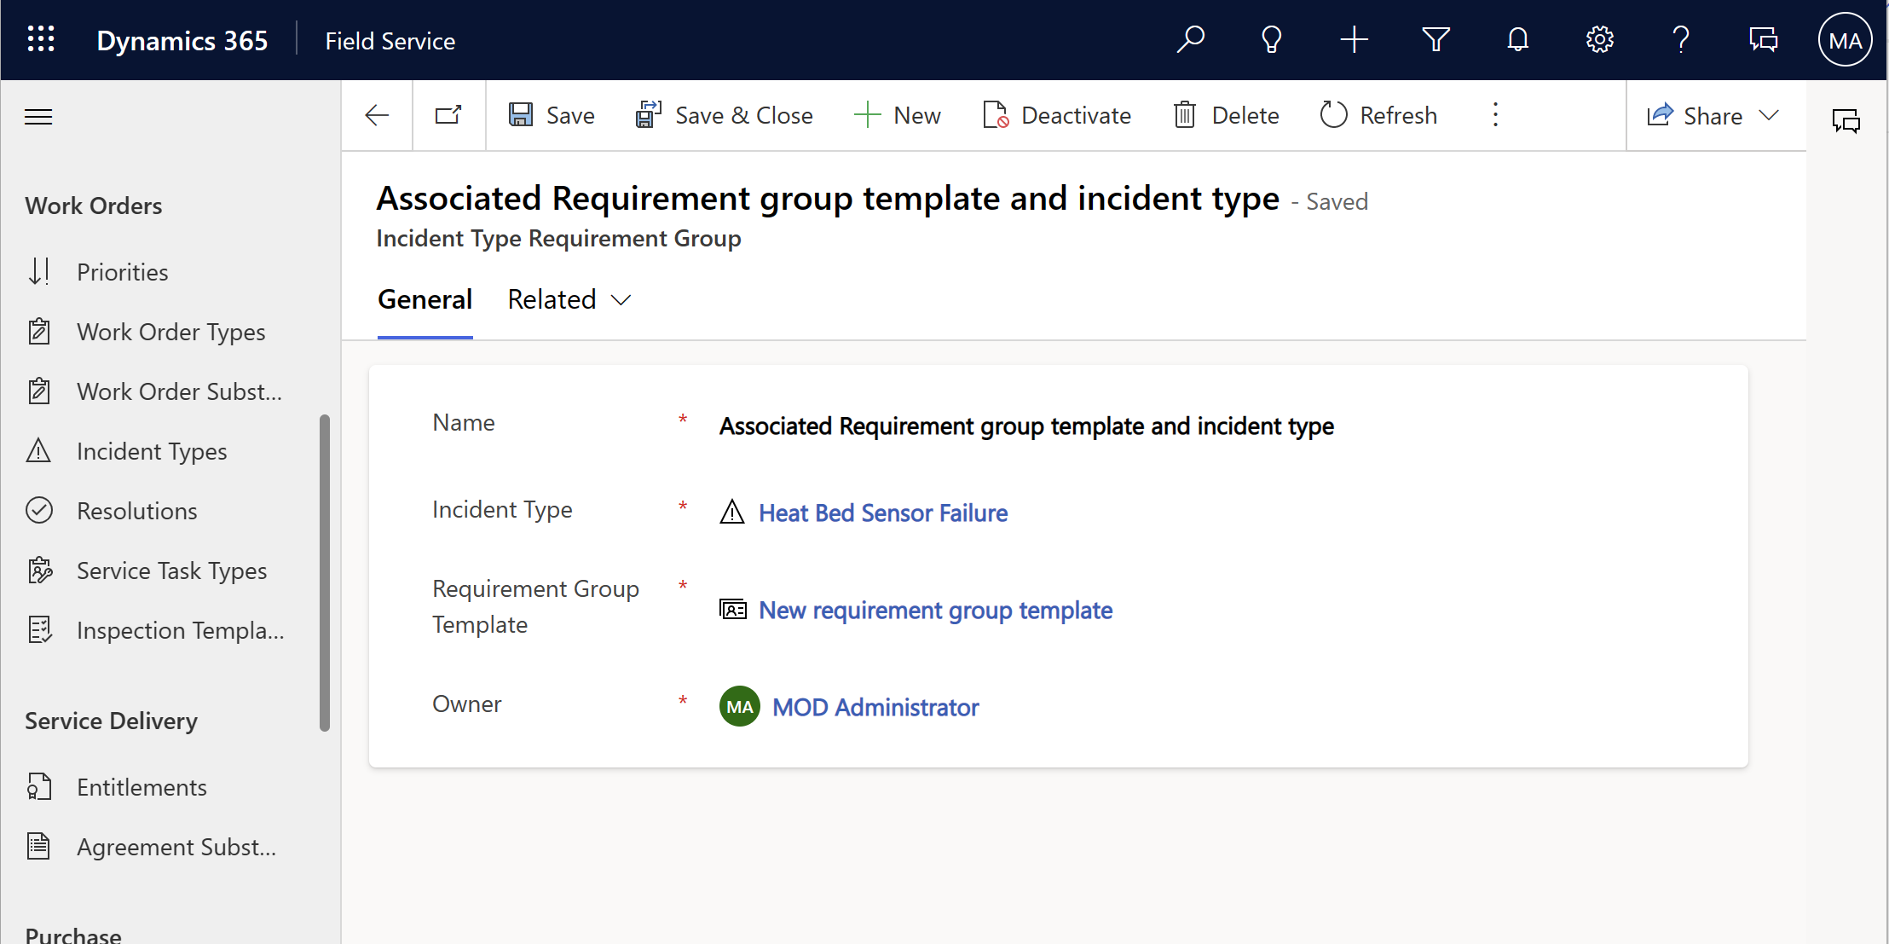Expand the Related dropdown tab
The width and height of the screenshot is (1889, 944).
click(x=568, y=299)
